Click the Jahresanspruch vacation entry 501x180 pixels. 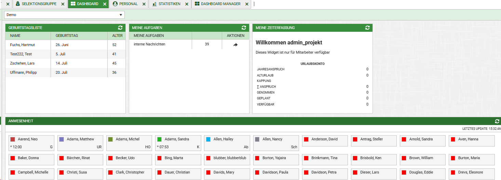[x=313, y=69]
